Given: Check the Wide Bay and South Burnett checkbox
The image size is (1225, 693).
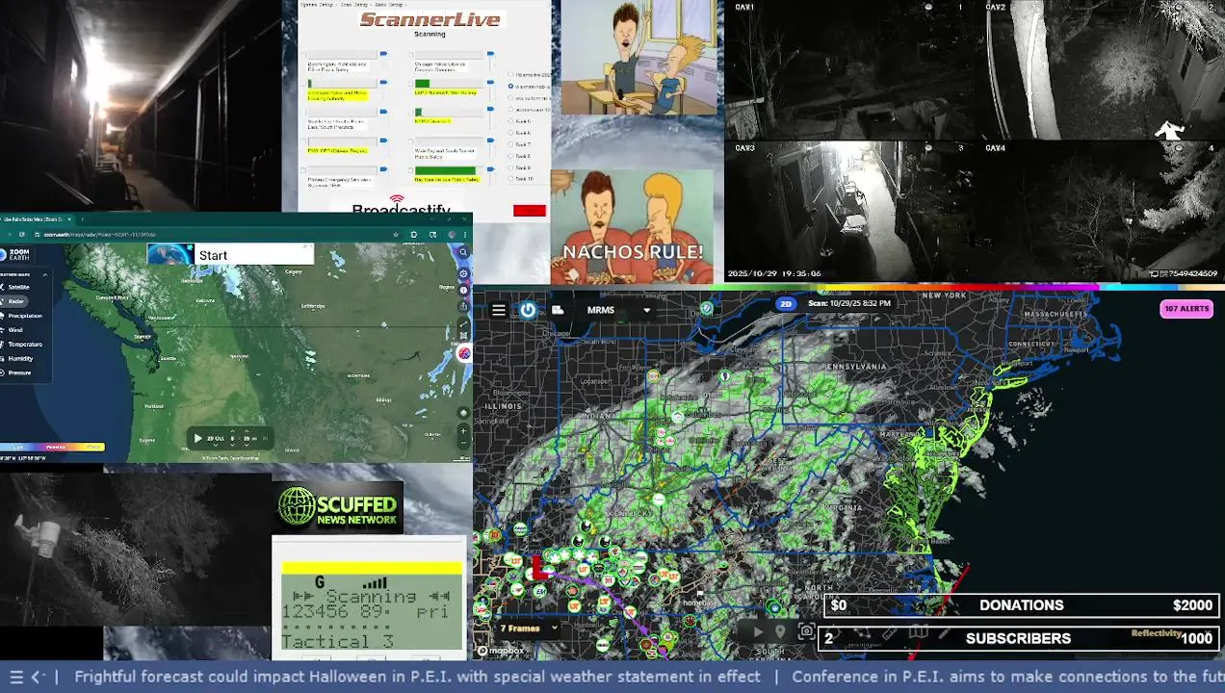Looking at the screenshot, I should tap(411, 141).
